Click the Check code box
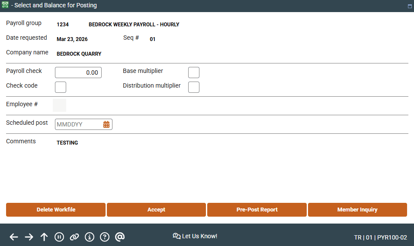 coord(61,87)
